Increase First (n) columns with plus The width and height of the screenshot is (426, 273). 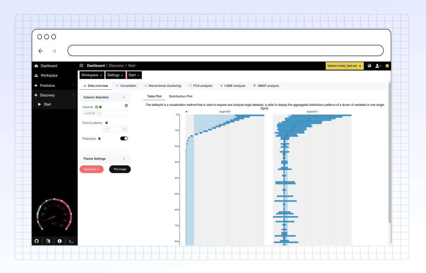(124, 129)
